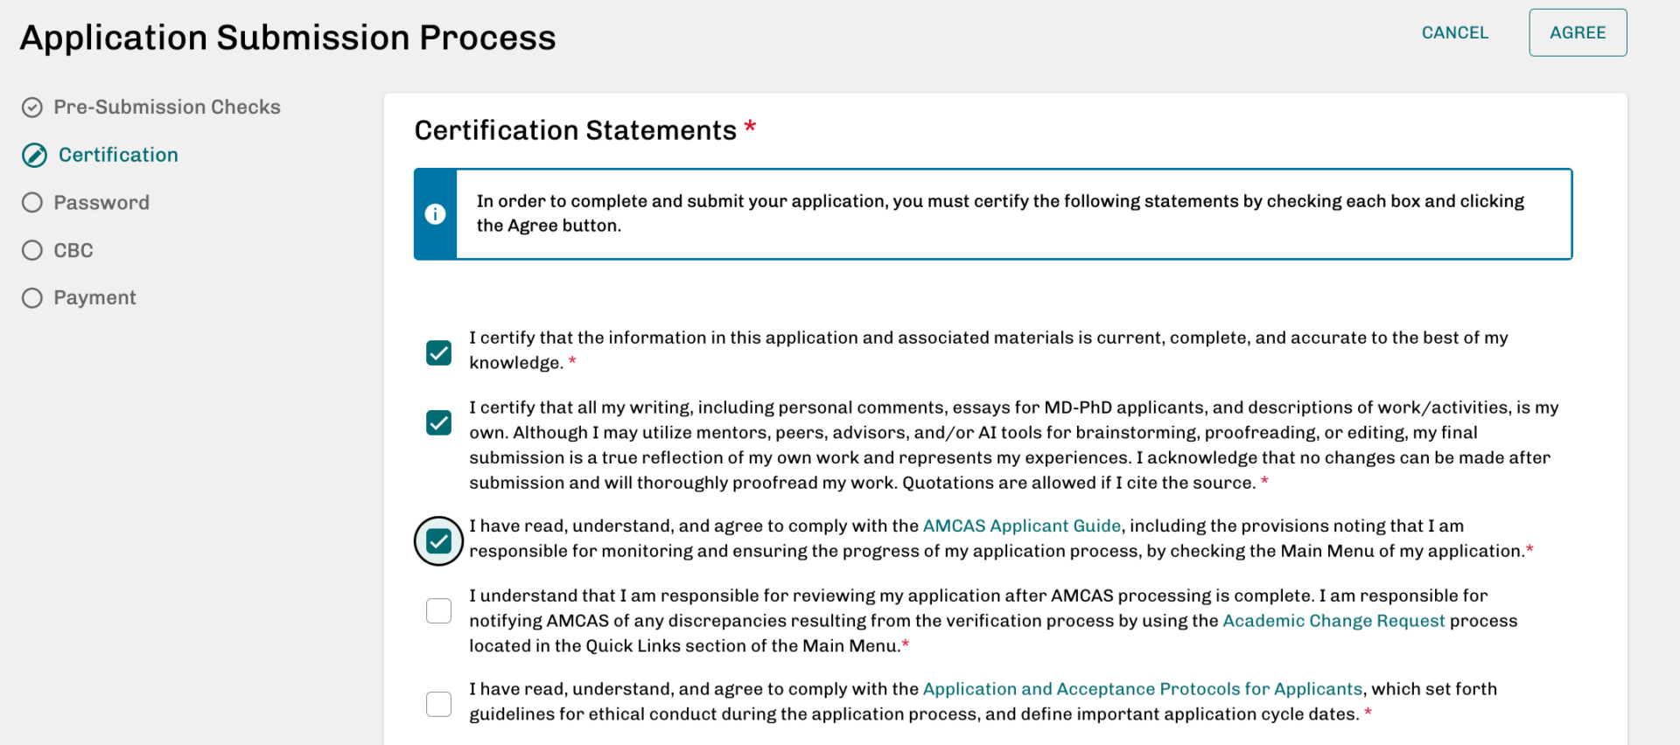The image size is (1680, 745).
Task: Uncheck the information accuracy certification checkbox
Action: point(438,352)
